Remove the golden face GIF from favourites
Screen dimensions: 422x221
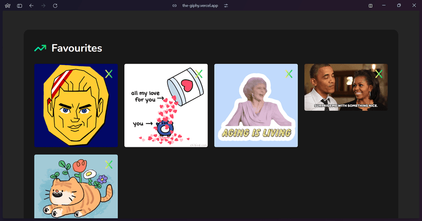tap(109, 74)
